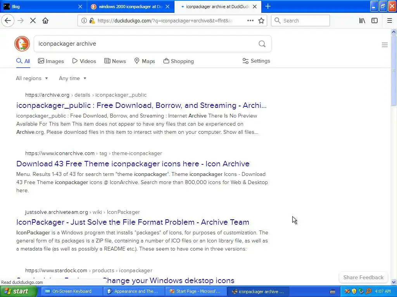Expand the All regions dropdown

pyautogui.click(x=32, y=78)
